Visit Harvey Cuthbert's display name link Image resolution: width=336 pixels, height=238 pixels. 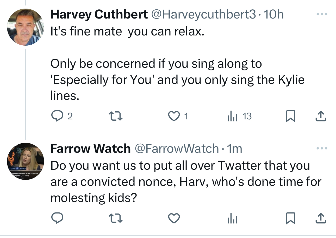[99, 14]
